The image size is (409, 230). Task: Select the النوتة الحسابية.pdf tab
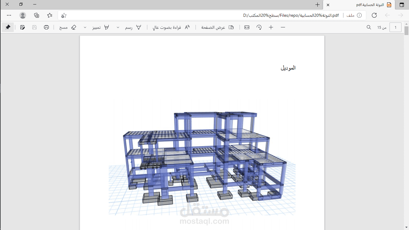(359, 5)
